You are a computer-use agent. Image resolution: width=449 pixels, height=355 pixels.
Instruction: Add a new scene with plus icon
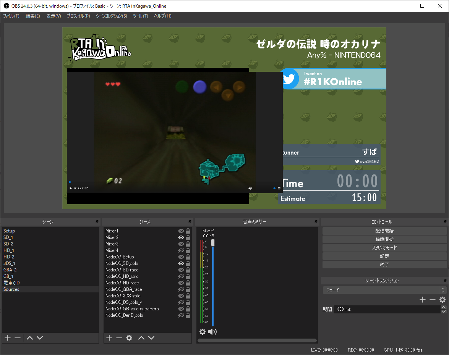click(8, 338)
